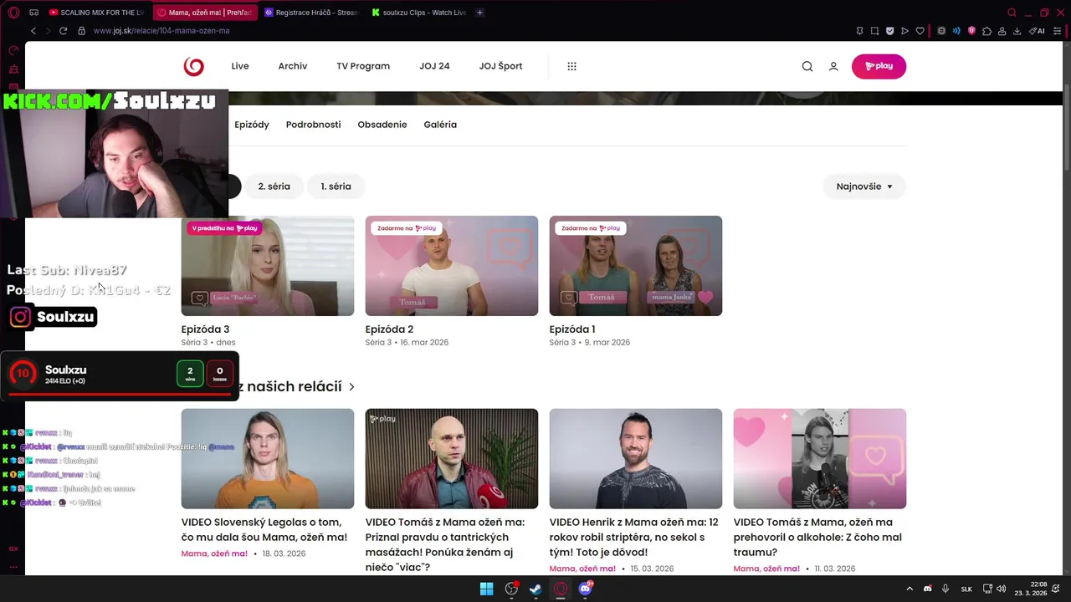
Task: Click the Epizóda 2 title link
Action: (389, 329)
